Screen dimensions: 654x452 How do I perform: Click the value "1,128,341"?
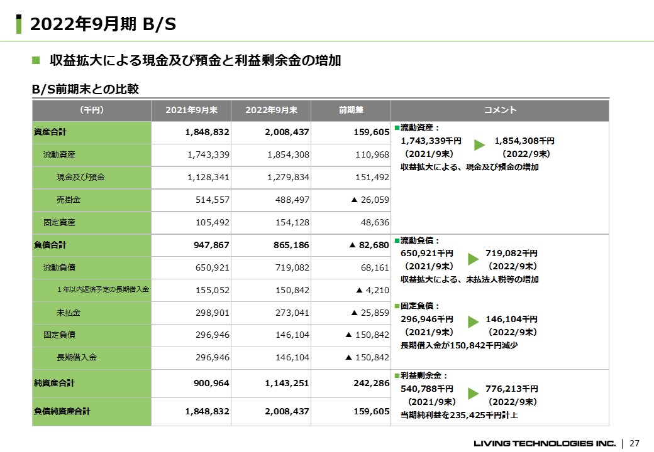tap(209, 177)
